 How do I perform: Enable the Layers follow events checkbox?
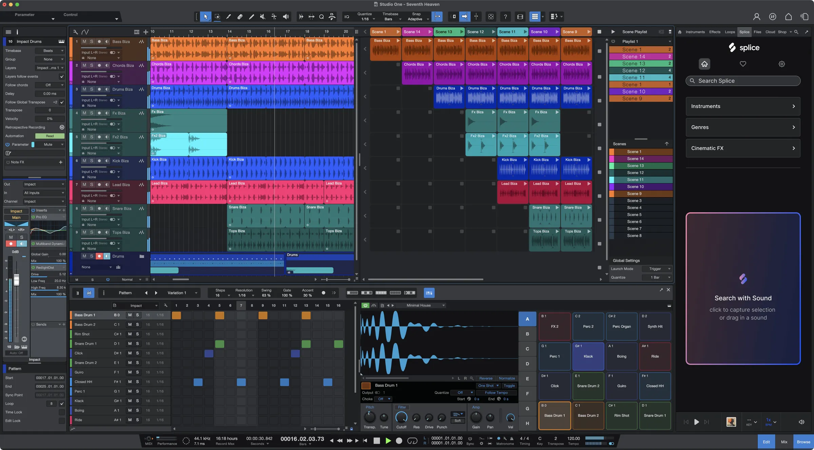point(62,76)
